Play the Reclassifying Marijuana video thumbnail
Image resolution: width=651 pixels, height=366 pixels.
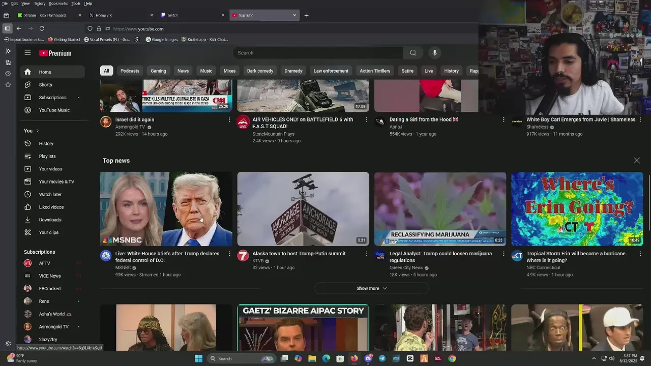(440, 209)
